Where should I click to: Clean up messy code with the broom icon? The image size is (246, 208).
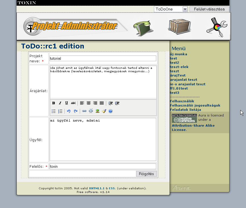point(104,111)
